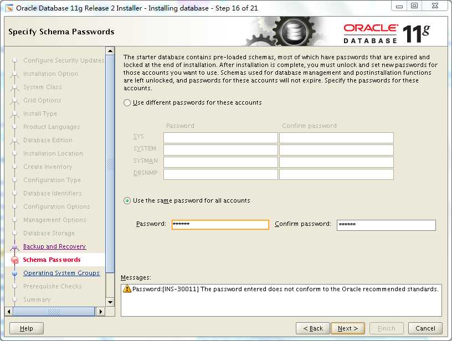Viewport: 452px width, 341px height.
Task: Click the 'Product Languages' step
Action: (x=52, y=127)
